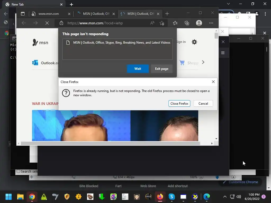Open the notifications badge
The height and width of the screenshot is (203, 271).
click(264, 197)
